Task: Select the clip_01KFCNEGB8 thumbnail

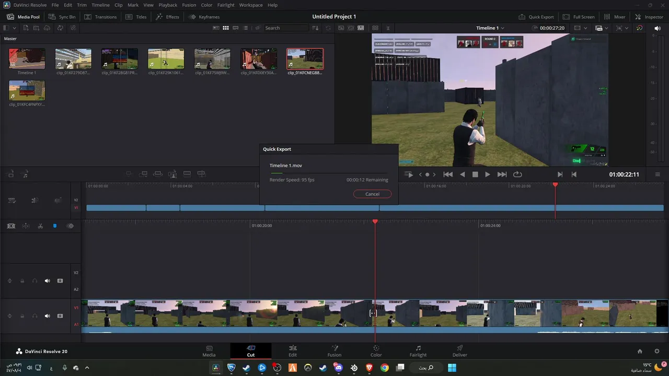Action: [305, 59]
